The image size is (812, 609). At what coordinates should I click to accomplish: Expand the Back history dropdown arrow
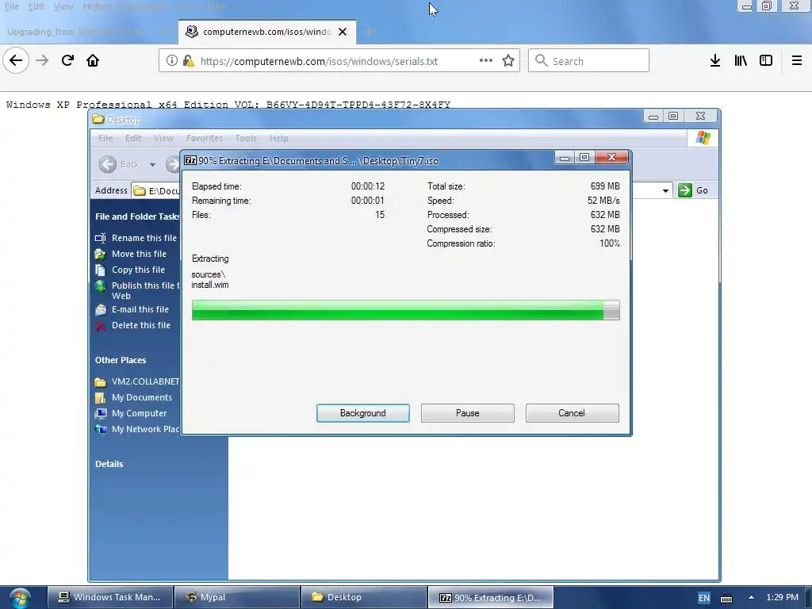[x=152, y=165]
